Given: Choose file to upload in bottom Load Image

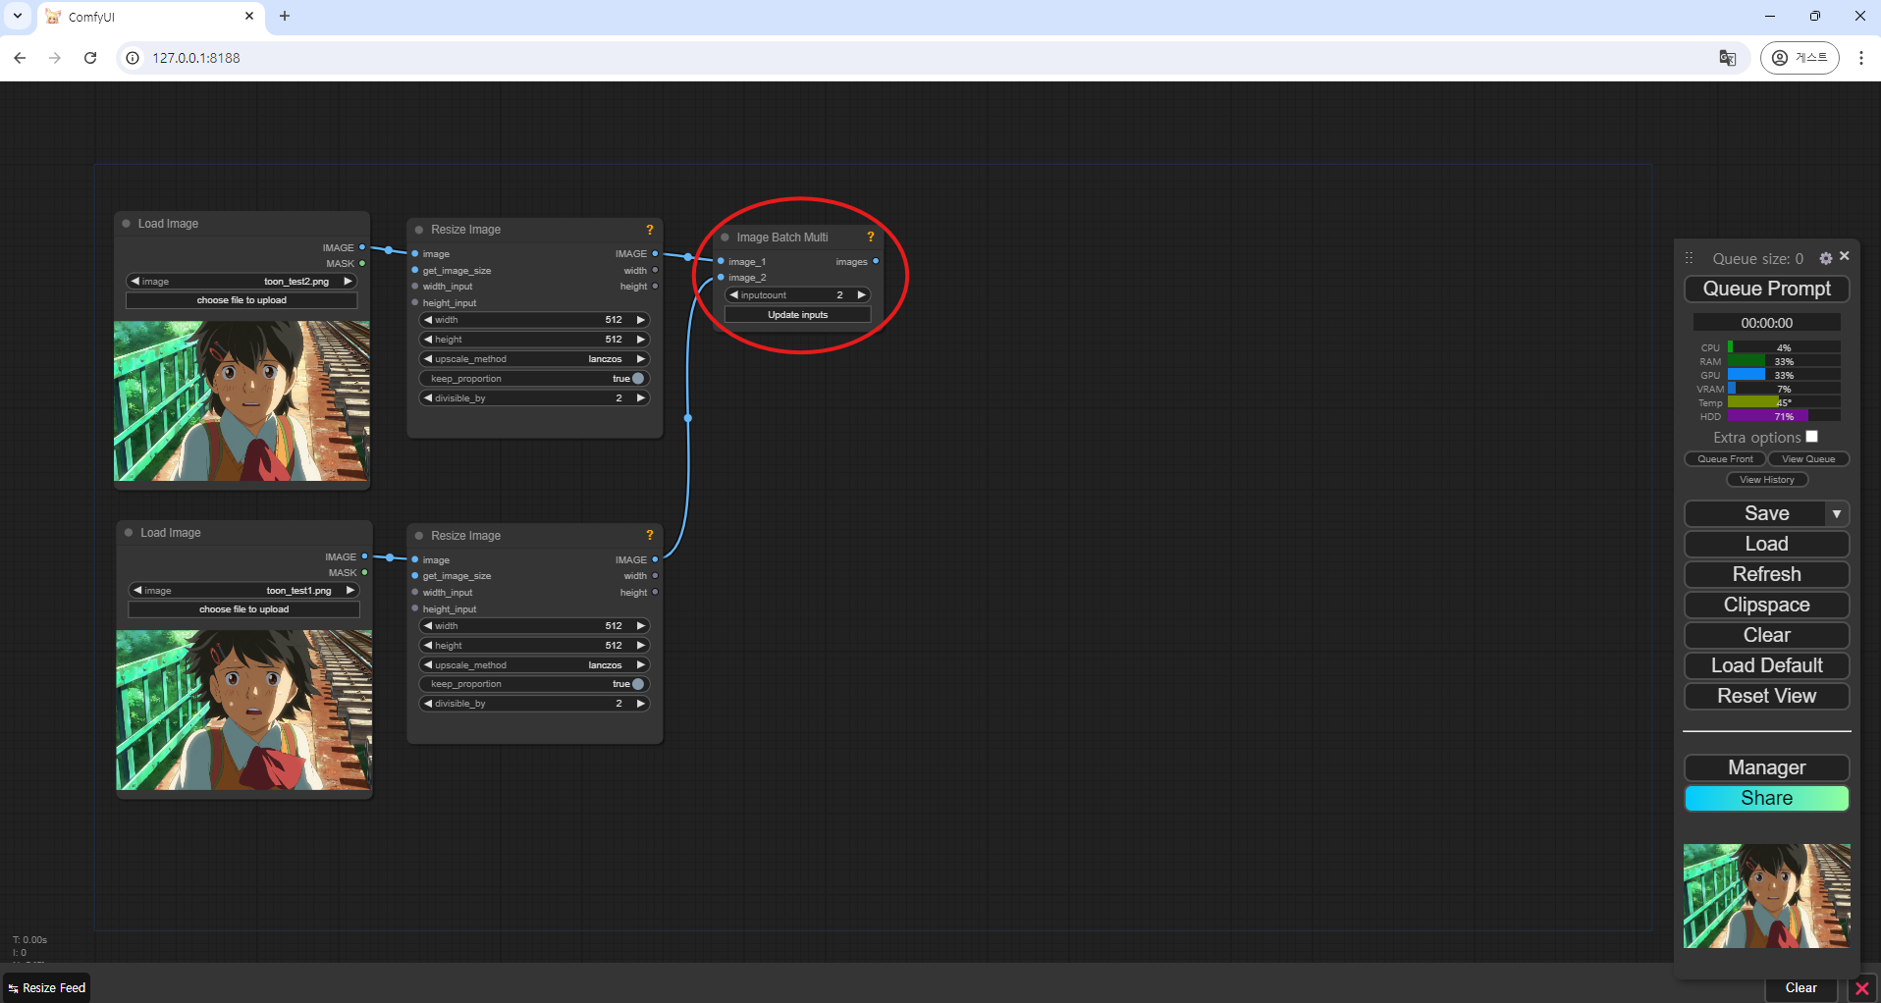Looking at the screenshot, I should 243,609.
